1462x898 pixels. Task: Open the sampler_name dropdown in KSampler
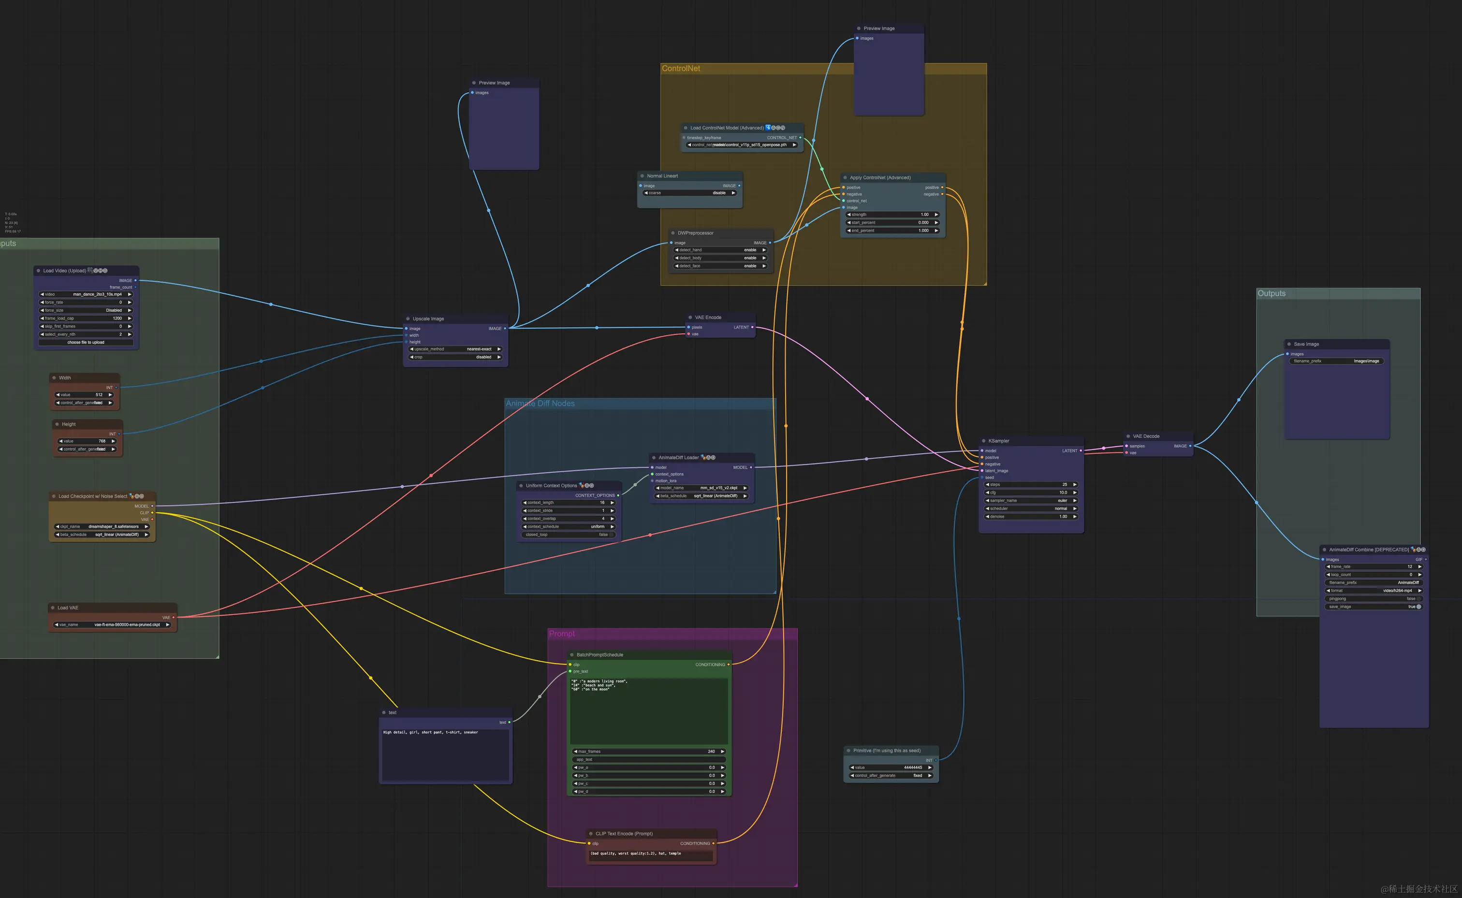(1031, 501)
